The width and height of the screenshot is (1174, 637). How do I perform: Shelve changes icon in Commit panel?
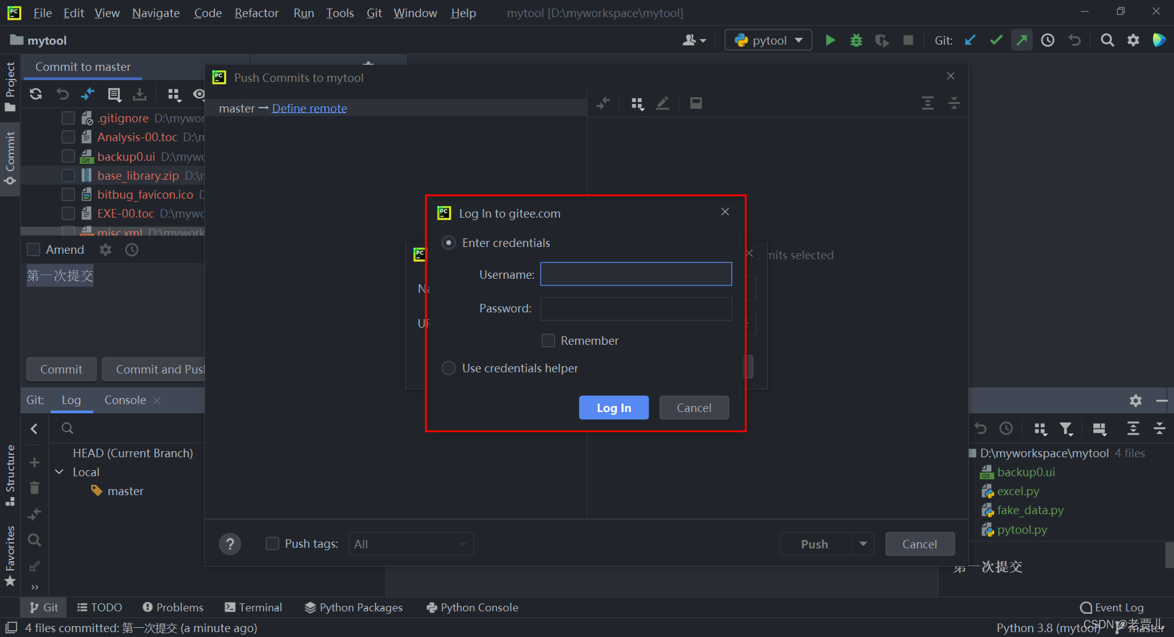(x=140, y=94)
